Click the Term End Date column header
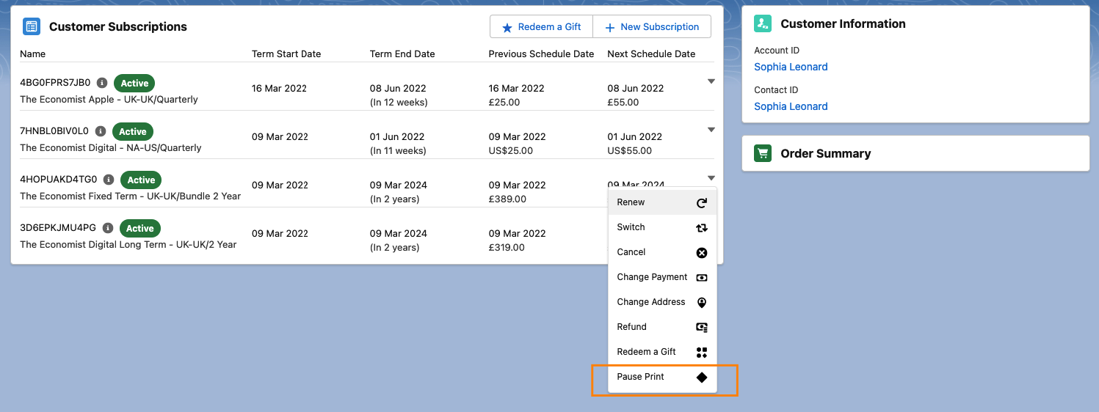The height and width of the screenshot is (412, 1099). pyautogui.click(x=402, y=54)
